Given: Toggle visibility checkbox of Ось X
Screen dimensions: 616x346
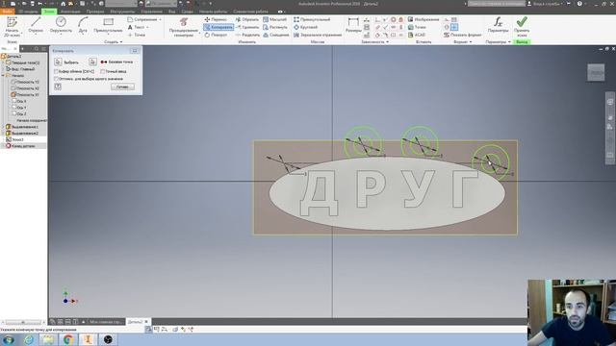Looking at the screenshot, I should point(14,101).
